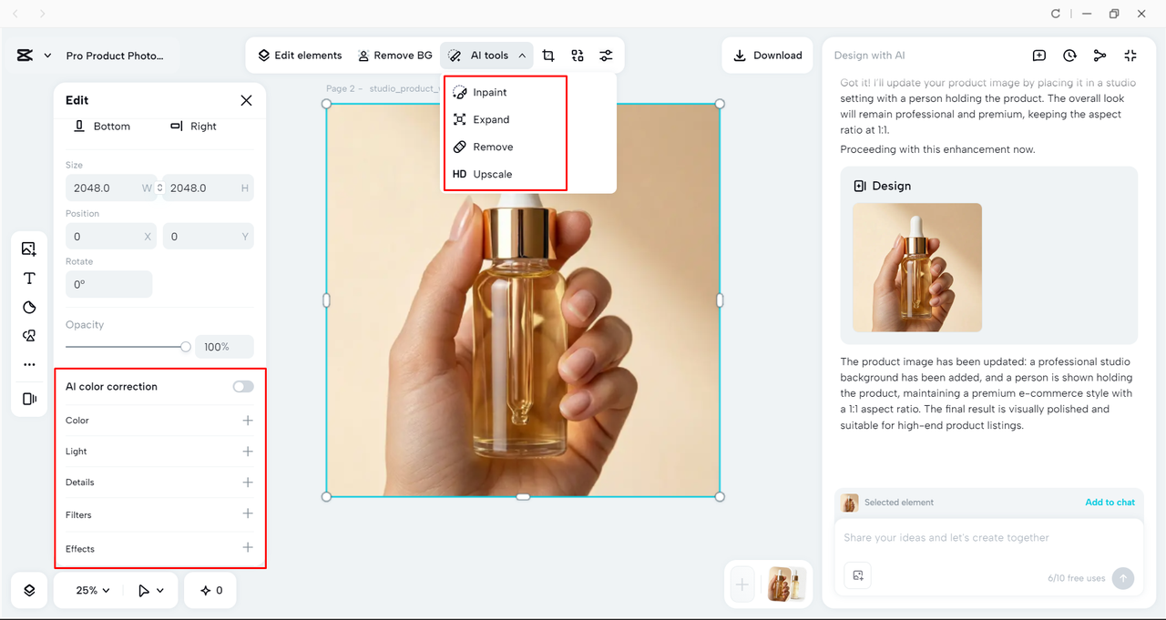
Task: Click the more options ellipsis in the sidebar
Action: [28, 364]
